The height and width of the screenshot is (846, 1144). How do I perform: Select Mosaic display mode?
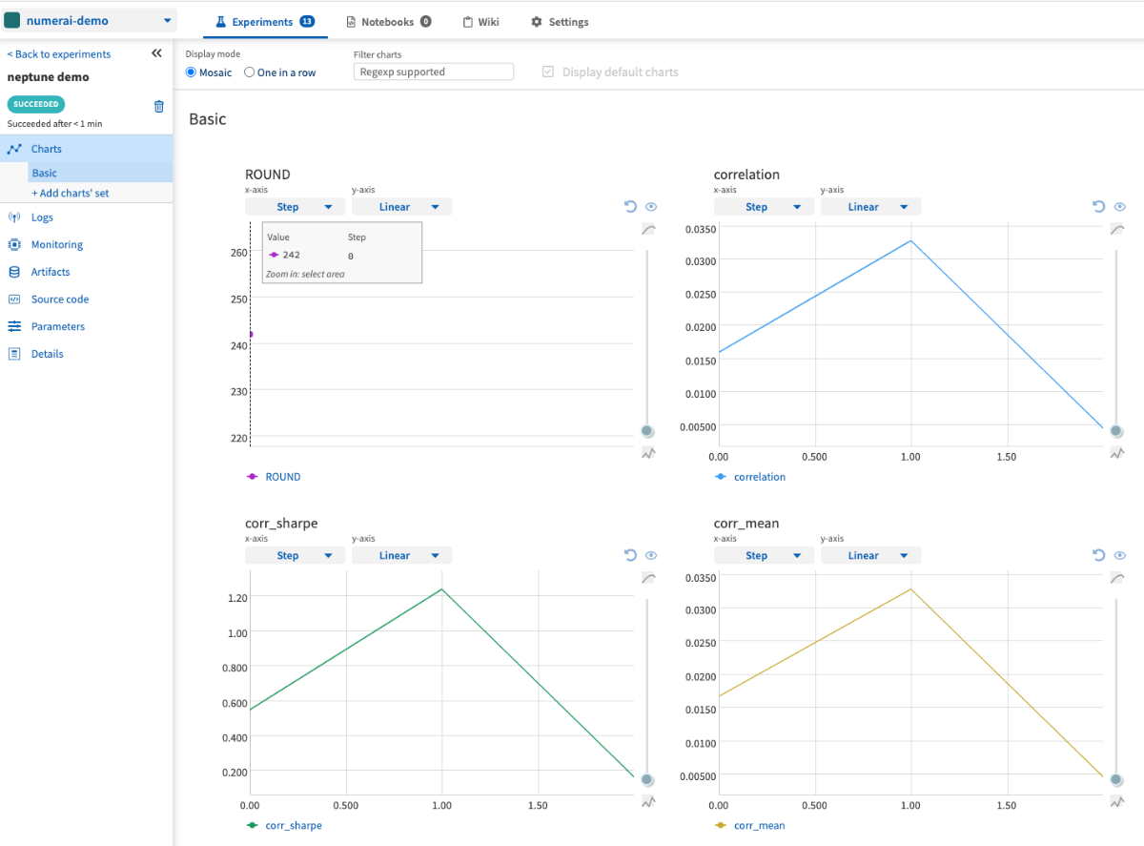[191, 72]
